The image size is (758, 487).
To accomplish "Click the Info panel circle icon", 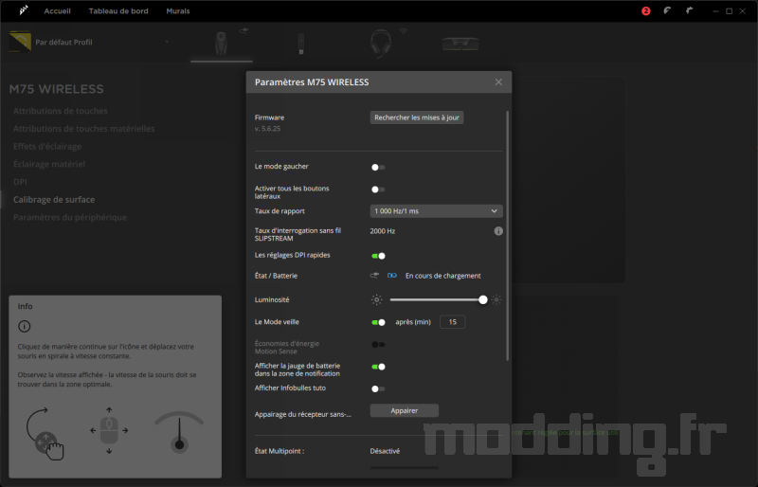I will click(25, 327).
